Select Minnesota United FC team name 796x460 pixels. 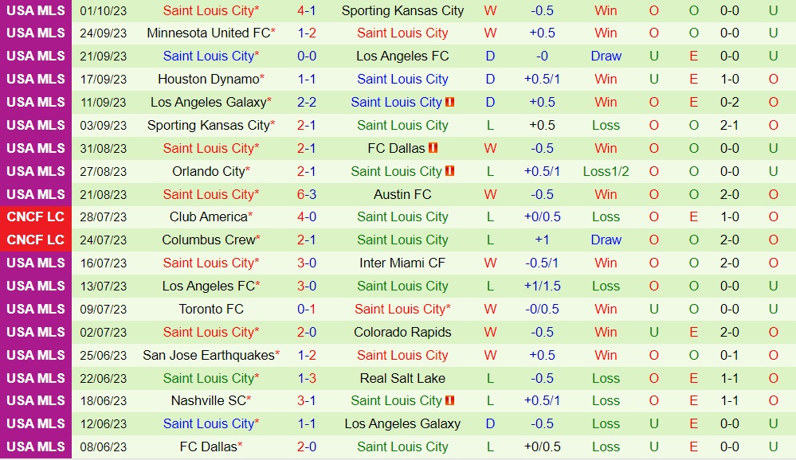pos(209,33)
